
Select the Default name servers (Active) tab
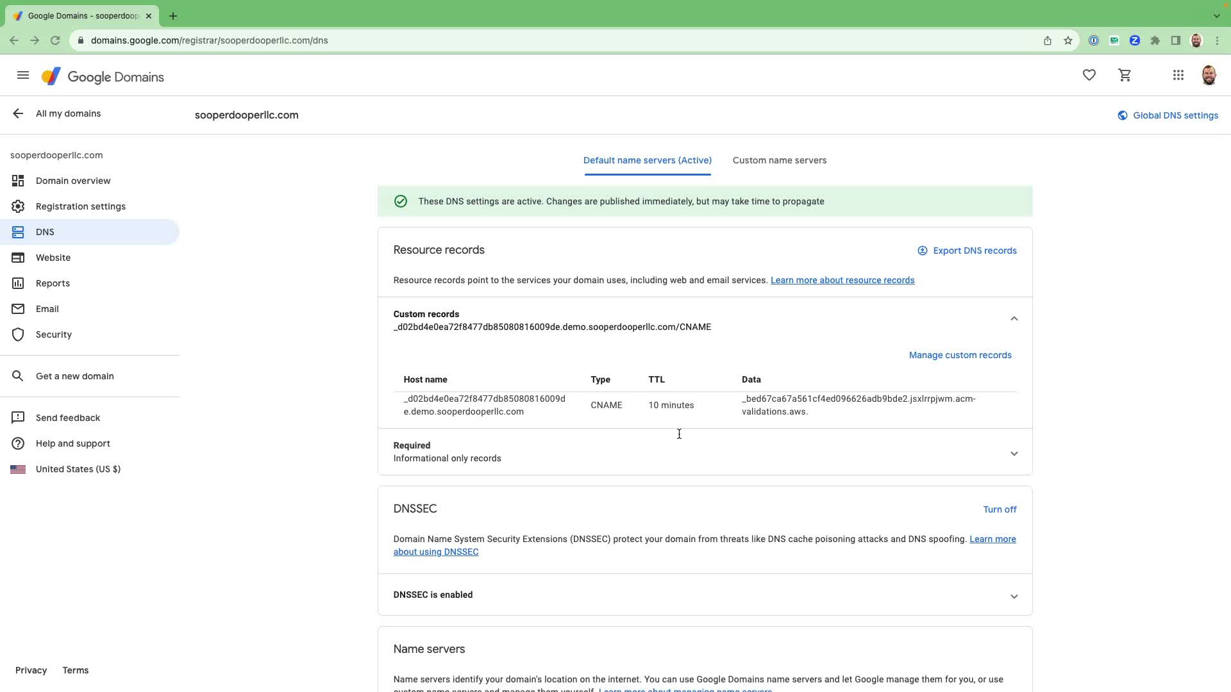tap(647, 160)
